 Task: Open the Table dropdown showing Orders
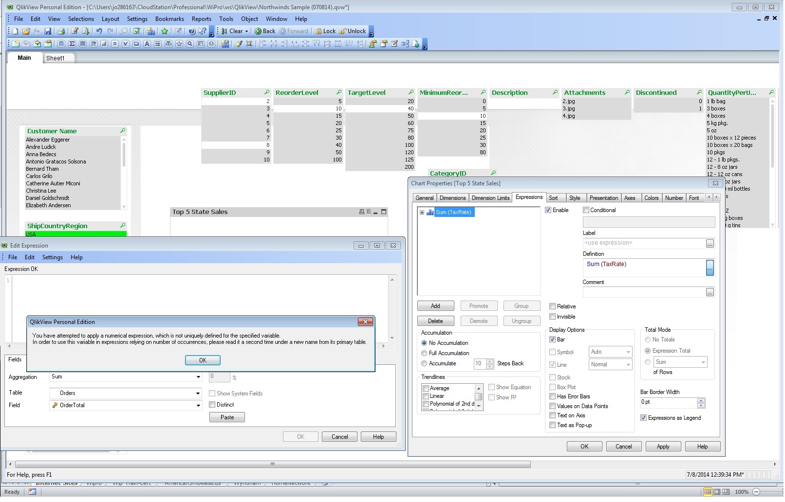[x=198, y=393]
